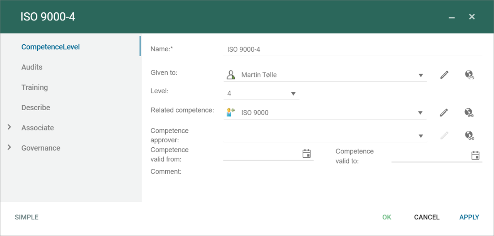The image size is (494, 236).
Task: Click into the Name input field
Action: [352, 49]
